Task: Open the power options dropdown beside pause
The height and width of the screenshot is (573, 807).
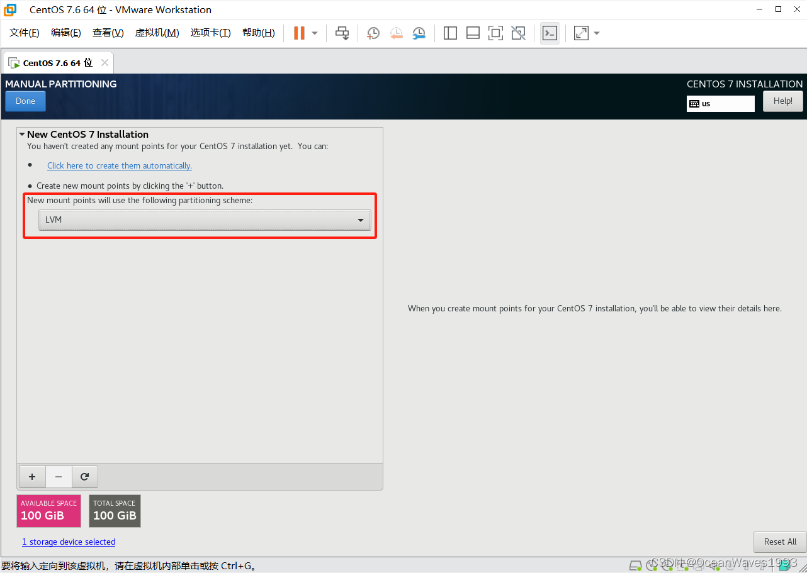Action: (315, 33)
